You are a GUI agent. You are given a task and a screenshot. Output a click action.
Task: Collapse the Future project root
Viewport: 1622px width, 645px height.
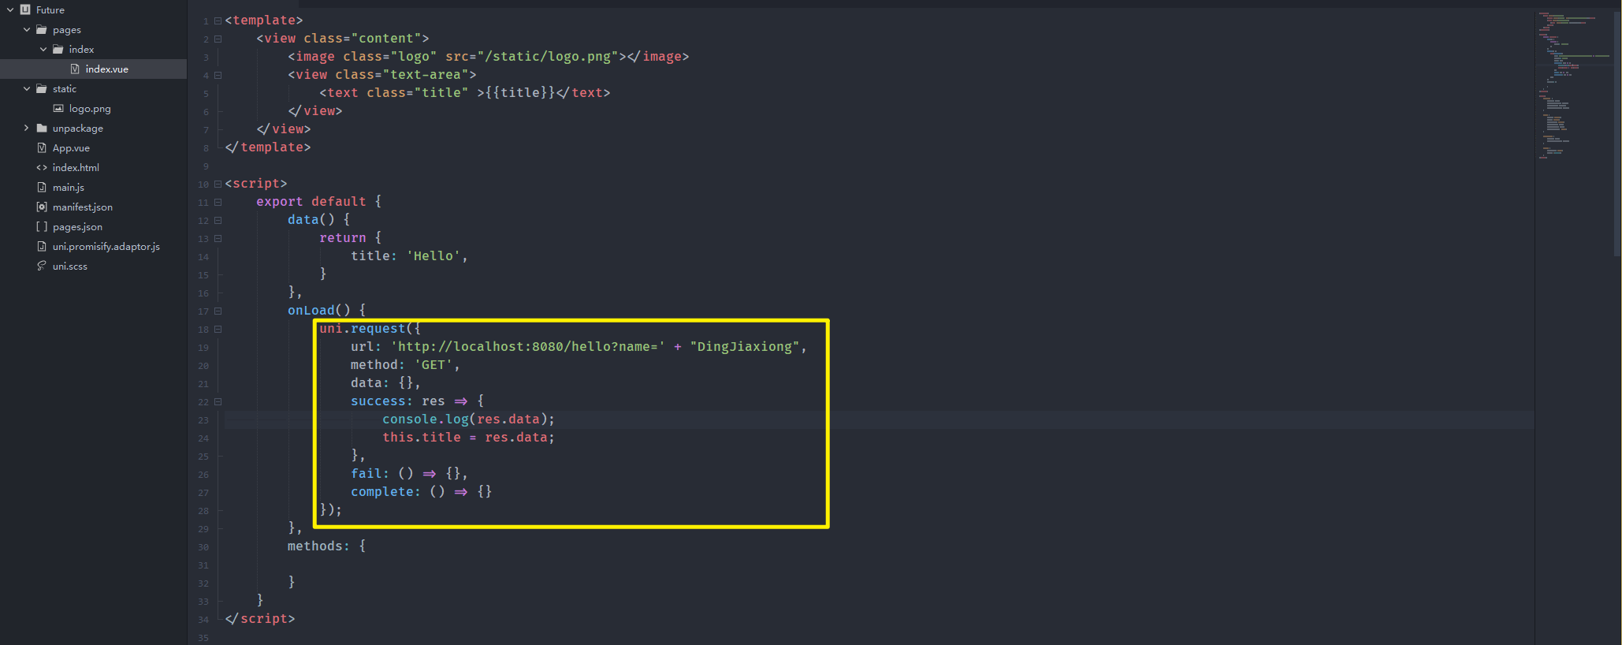[x=10, y=9]
